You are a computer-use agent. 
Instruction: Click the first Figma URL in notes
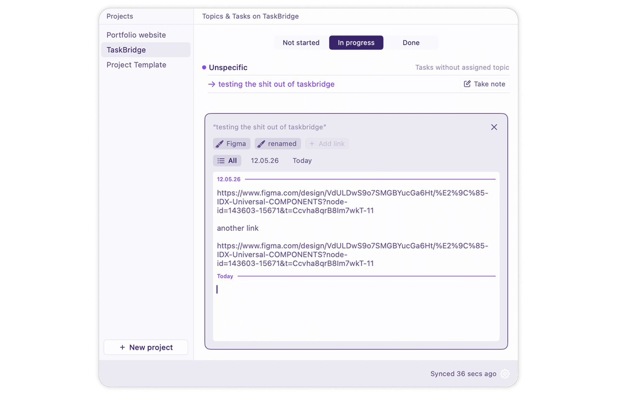[x=352, y=202]
